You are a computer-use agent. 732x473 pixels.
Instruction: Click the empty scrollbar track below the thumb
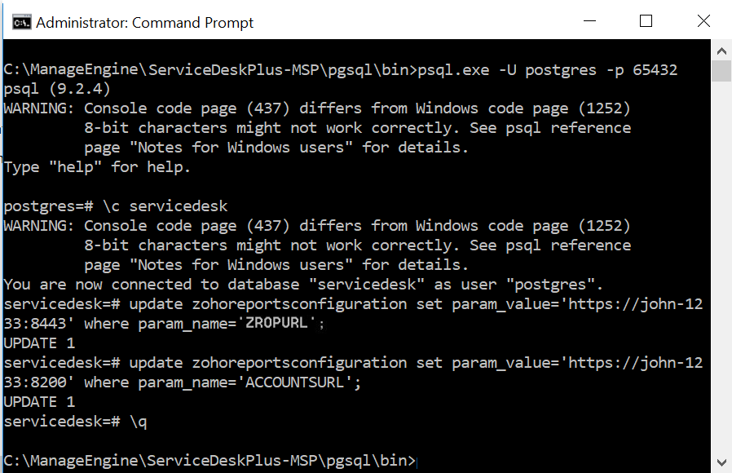click(721, 269)
